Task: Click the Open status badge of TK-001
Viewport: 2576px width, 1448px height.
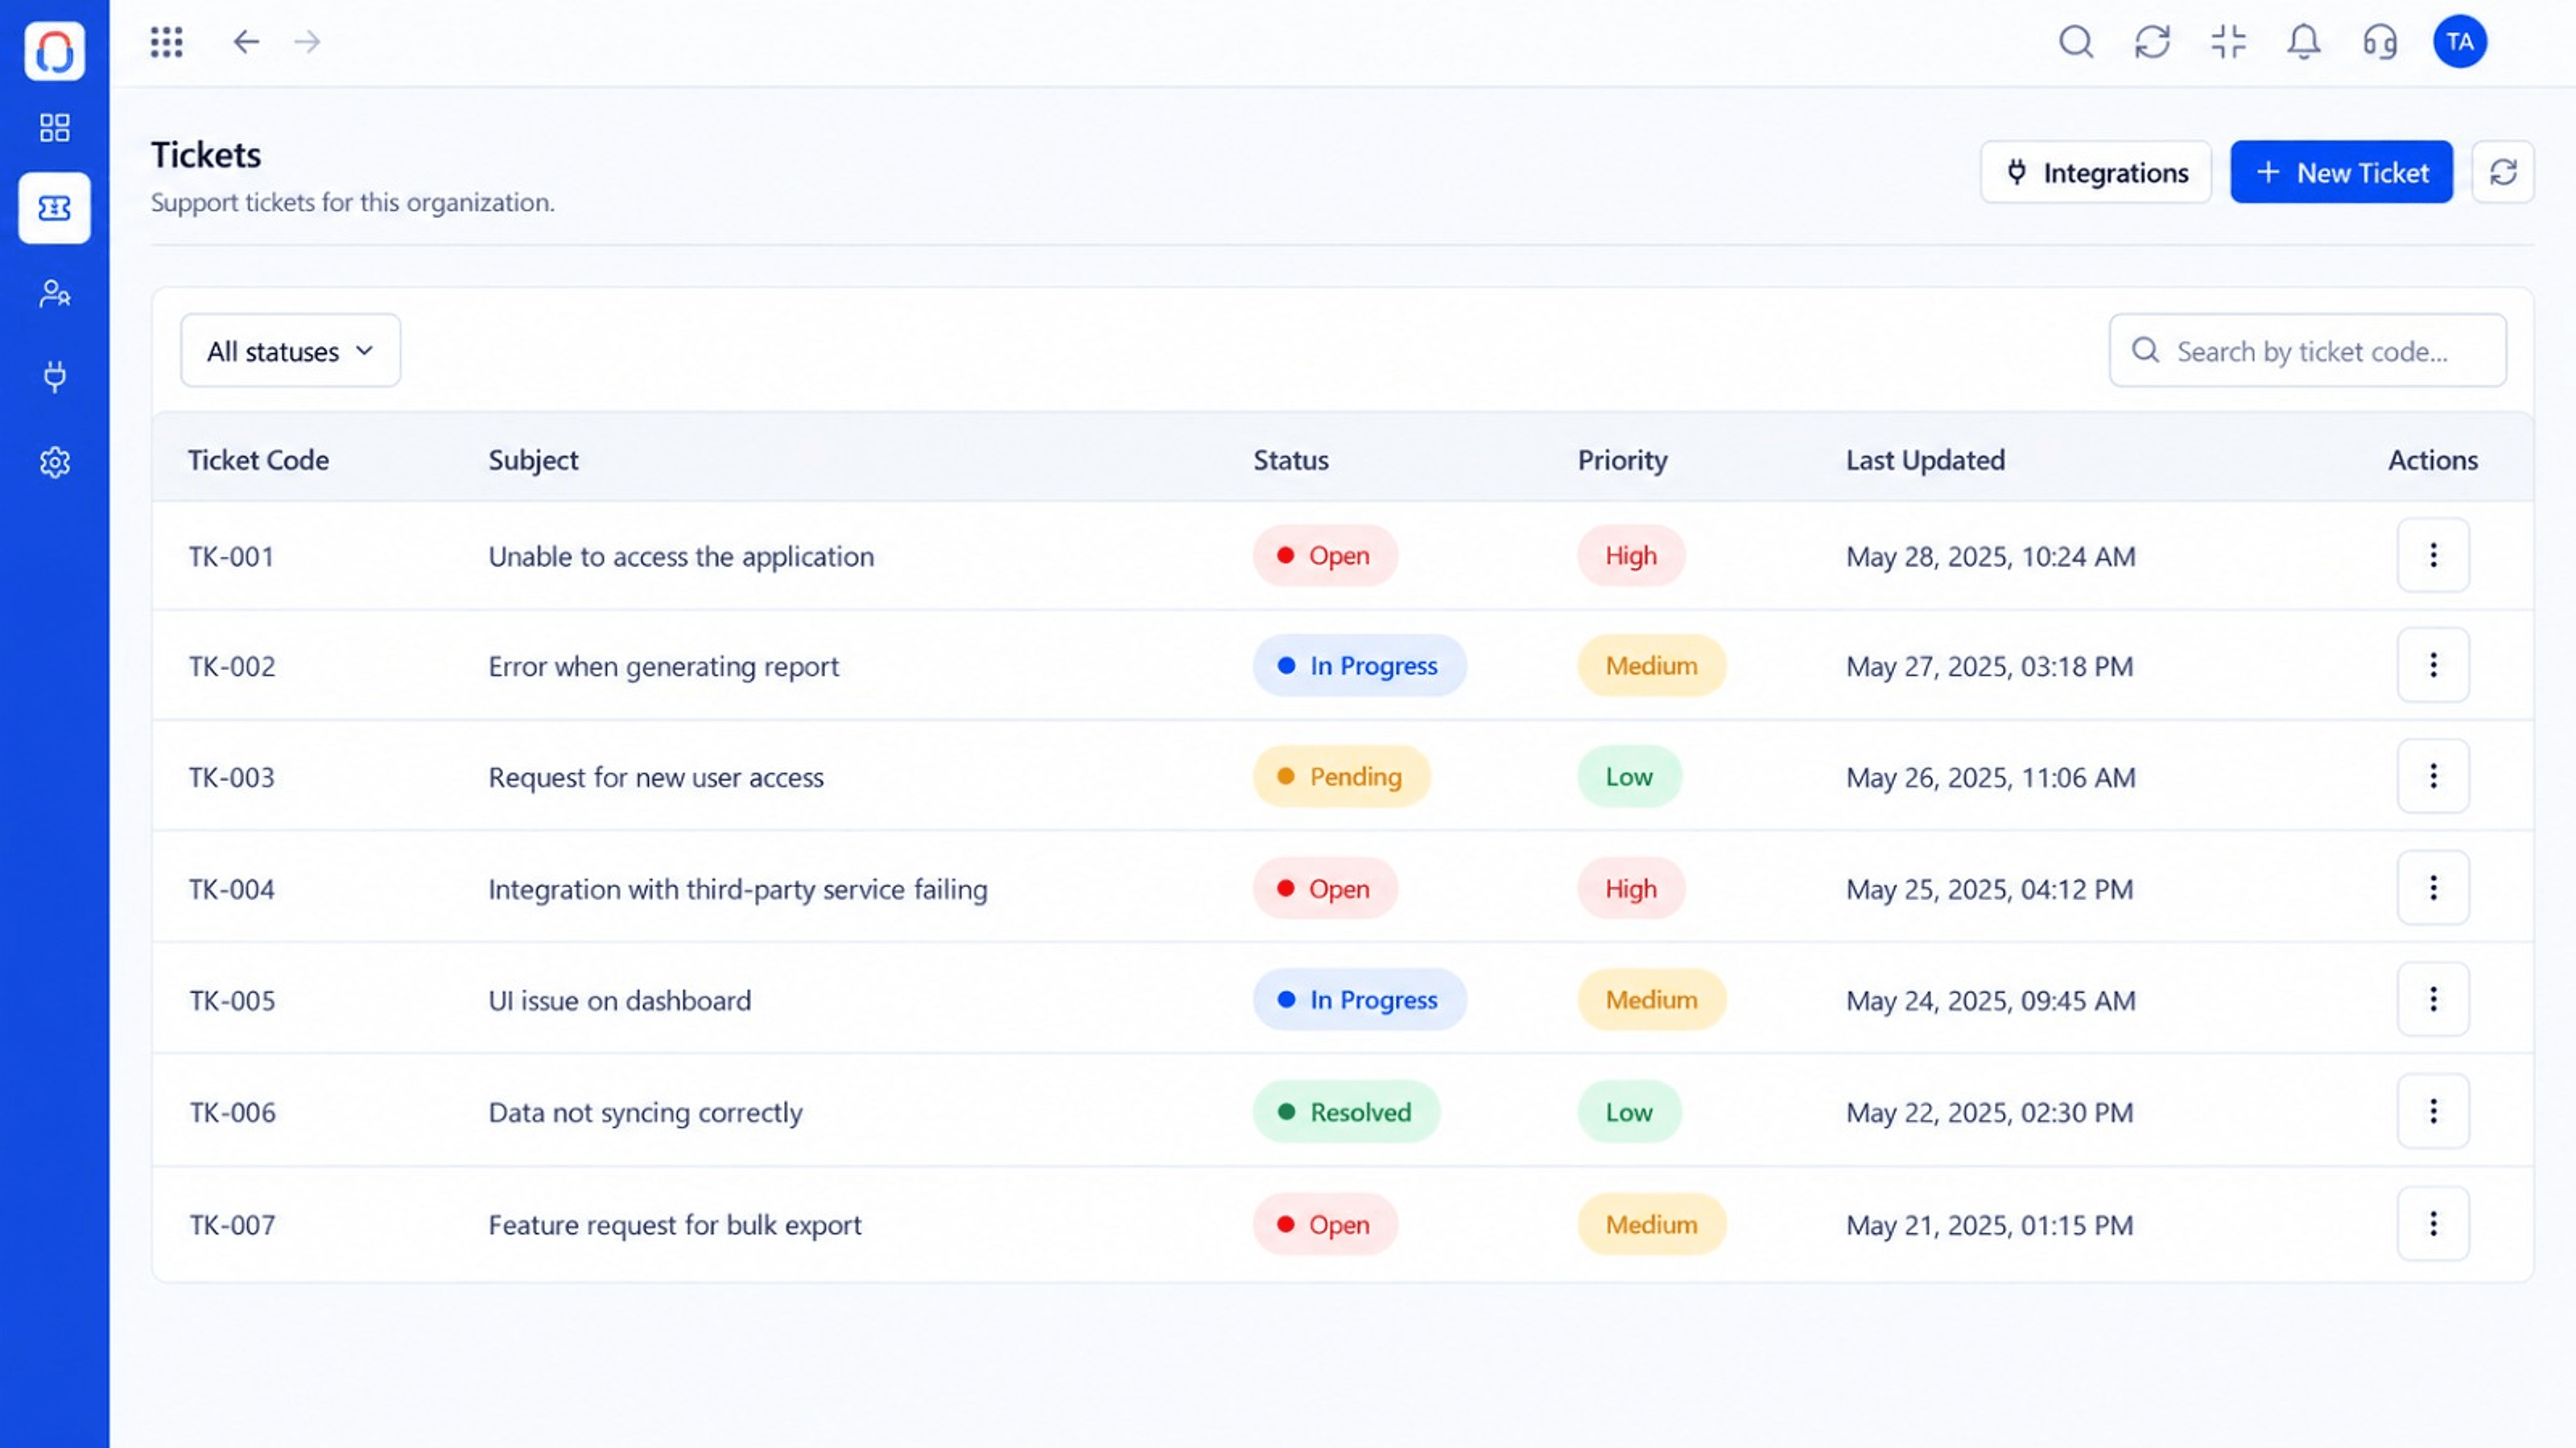Action: [x=1324, y=554]
